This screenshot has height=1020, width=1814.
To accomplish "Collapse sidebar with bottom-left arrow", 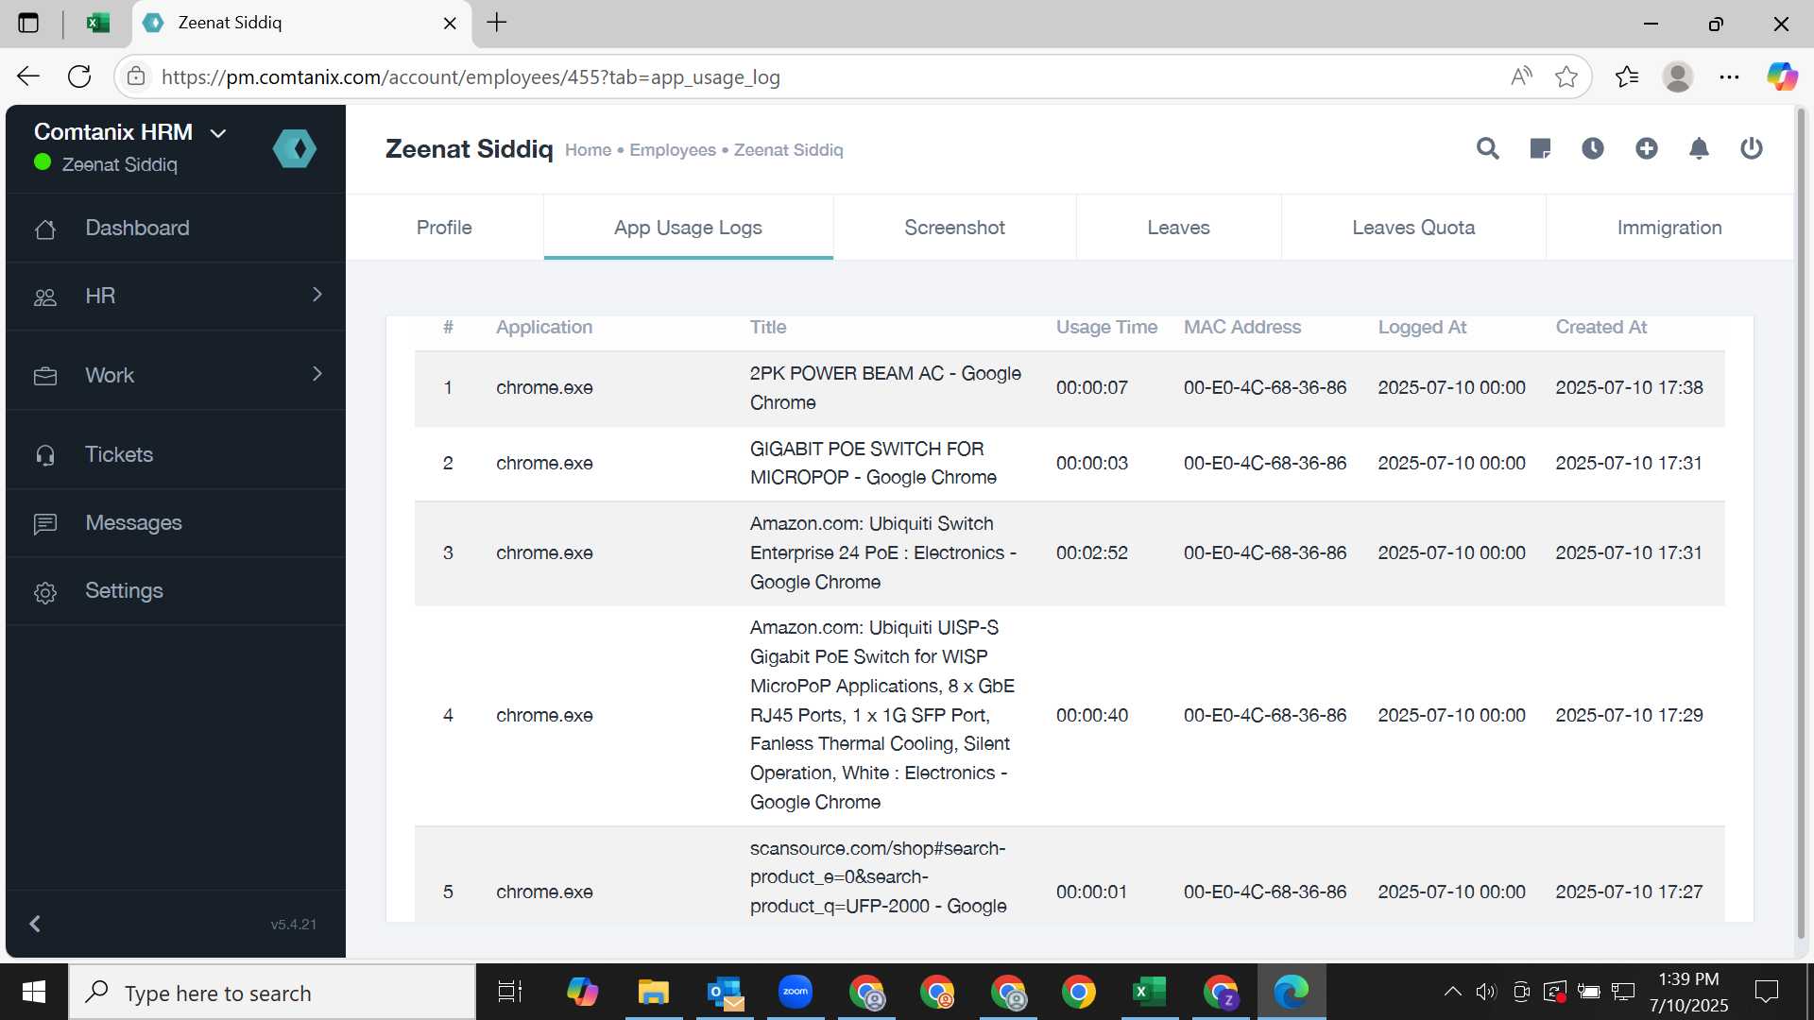I will 35,924.
